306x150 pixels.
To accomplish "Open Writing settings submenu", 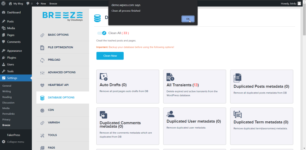I will tap(7, 91).
